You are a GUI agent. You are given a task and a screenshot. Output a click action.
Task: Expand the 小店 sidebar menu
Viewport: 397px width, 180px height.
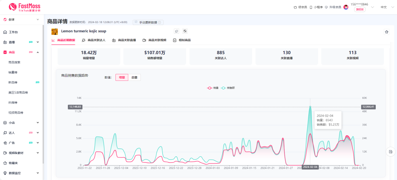tap(38, 123)
